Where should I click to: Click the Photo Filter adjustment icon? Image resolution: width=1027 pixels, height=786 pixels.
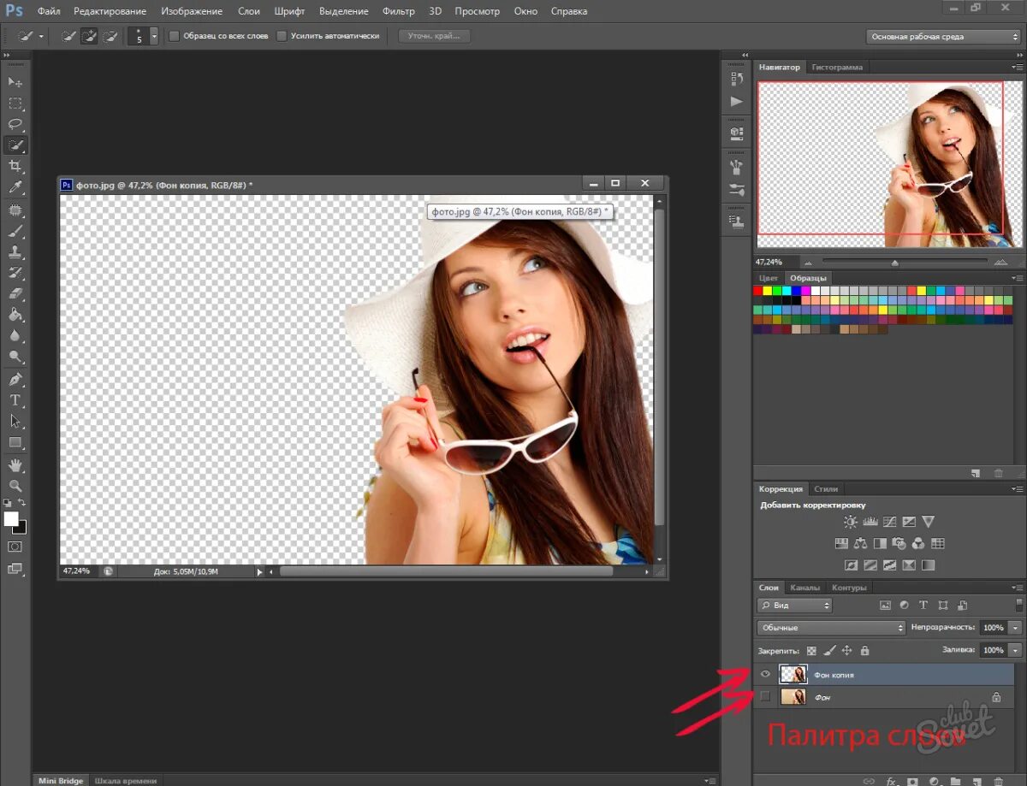[x=899, y=543]
